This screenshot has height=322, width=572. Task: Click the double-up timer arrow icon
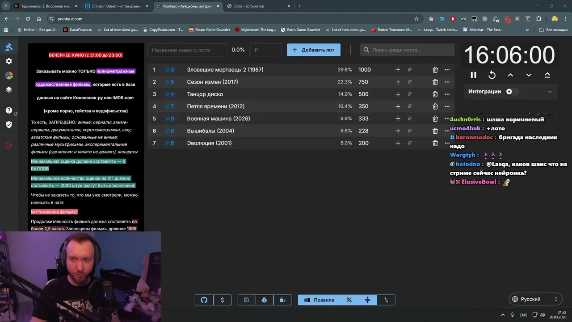click(547, 75)
